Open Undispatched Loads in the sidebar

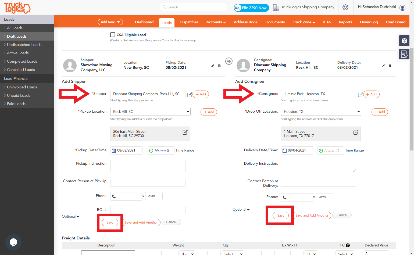tap(27, 45)
